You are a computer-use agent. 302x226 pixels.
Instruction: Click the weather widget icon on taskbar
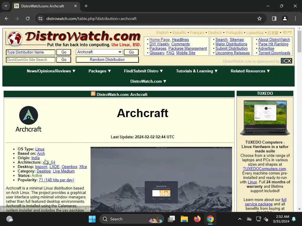(x=10, y=219)
